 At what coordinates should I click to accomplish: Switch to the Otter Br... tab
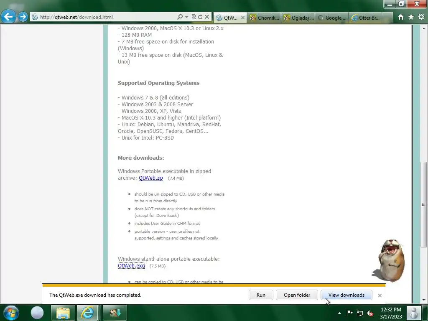pos(365,18)
